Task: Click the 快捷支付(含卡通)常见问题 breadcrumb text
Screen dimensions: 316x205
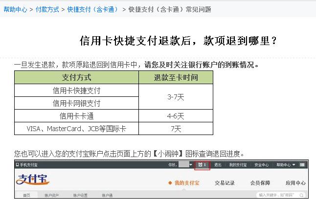Action: (170, 9)
